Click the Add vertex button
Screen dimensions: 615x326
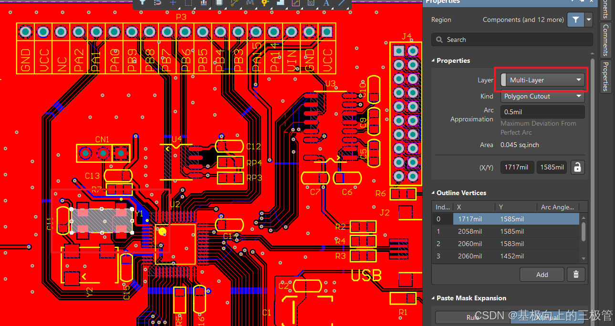(x=542, y=275)
